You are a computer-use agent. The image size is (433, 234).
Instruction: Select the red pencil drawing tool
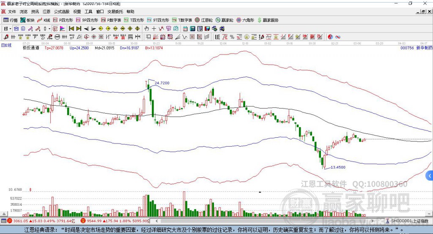point(6,37)
